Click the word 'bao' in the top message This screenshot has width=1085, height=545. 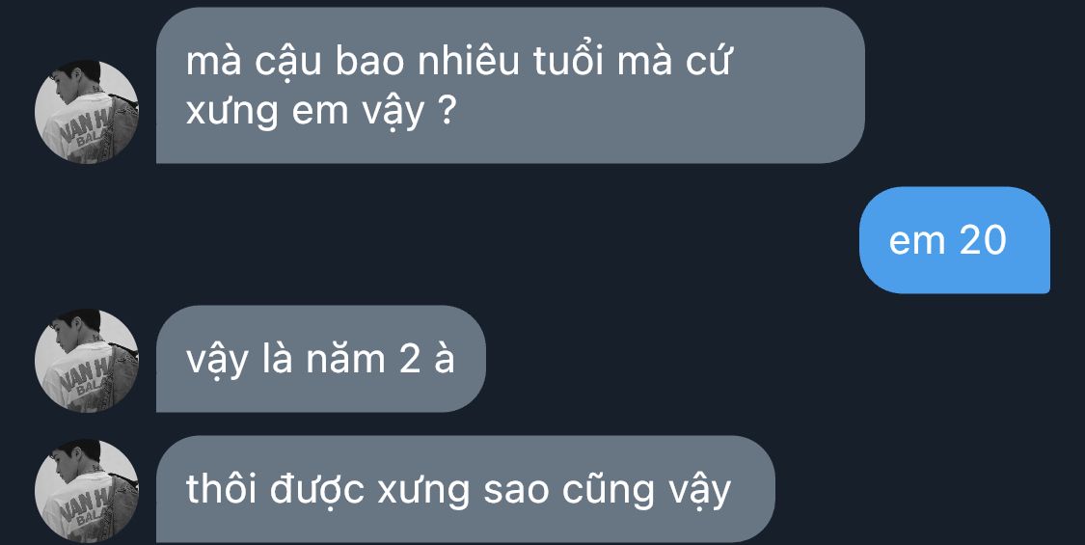[369, 61]
